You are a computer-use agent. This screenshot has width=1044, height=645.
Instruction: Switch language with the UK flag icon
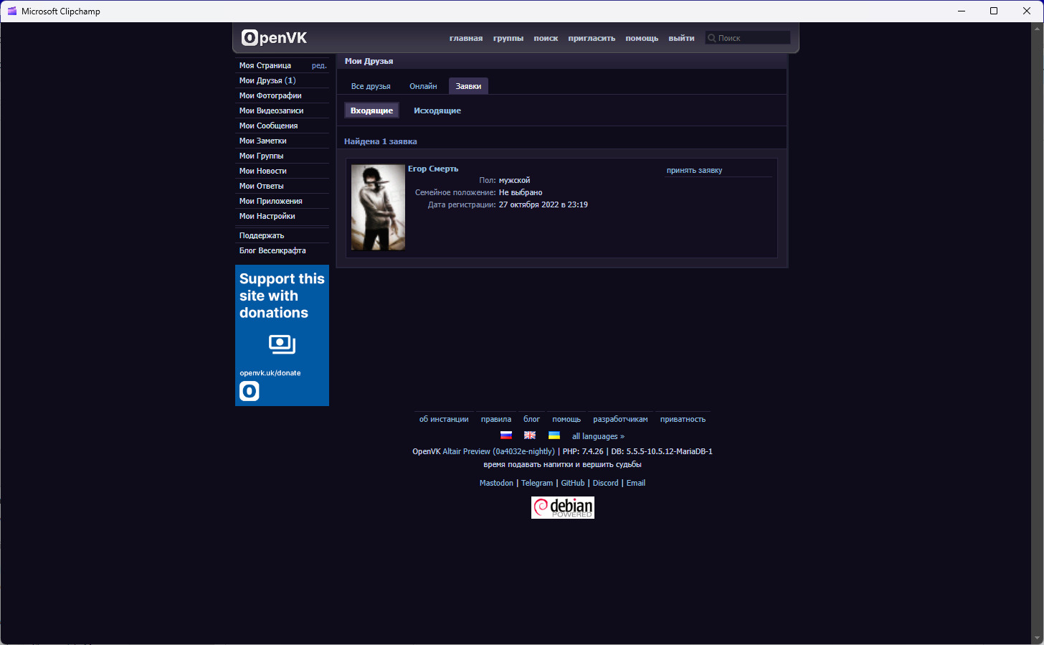point(530,436)
